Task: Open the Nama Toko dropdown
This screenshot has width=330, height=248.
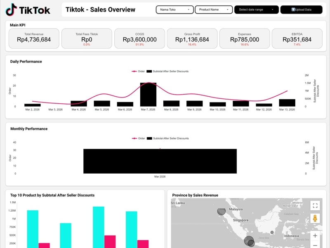Action: pyautogui.click(x=175, y=10)
